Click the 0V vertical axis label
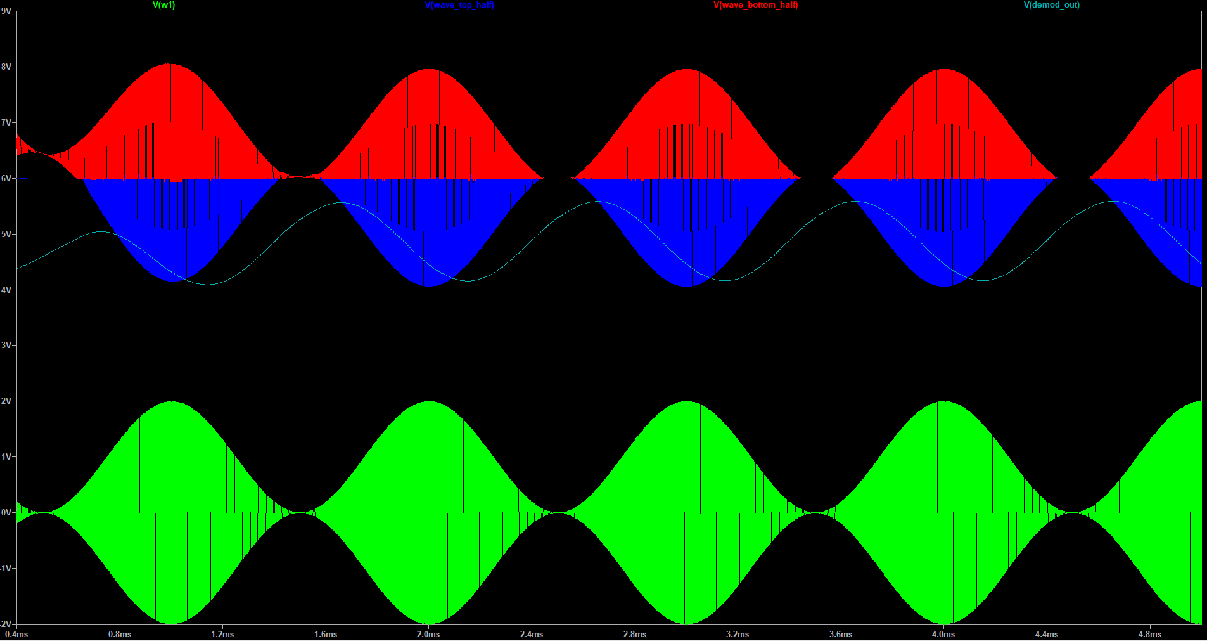Viewport: 1207px width, 641px height. click(x=6, y=512)
